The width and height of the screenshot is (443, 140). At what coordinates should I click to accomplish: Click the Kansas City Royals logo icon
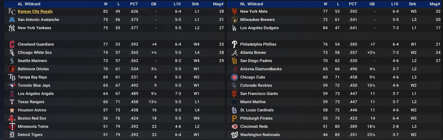(x=12, y=11)
